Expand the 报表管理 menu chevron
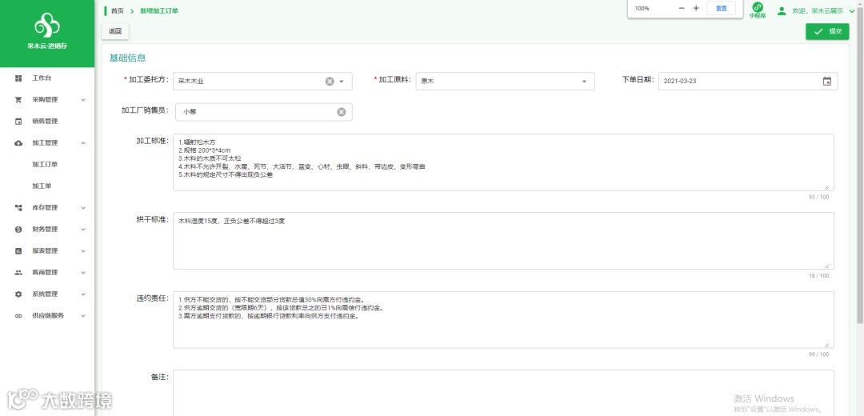Screen dimensions: 864x416 coord(83,250)
